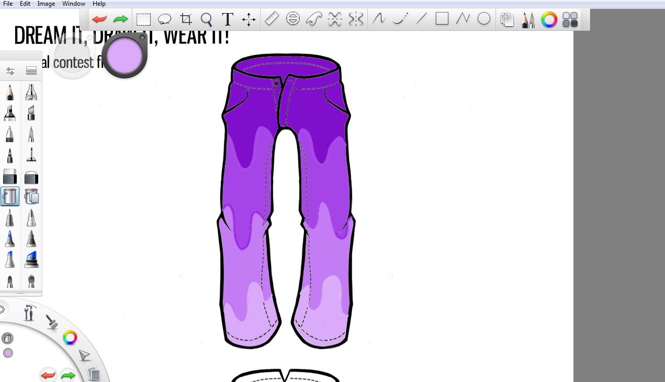Open the lagoon Tools and Views icon
The image size is (665, 382).
(x=30, y=312)
